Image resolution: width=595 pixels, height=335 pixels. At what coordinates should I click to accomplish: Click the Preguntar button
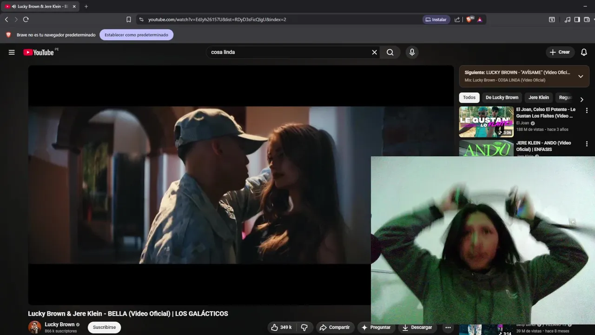(376, 327)
